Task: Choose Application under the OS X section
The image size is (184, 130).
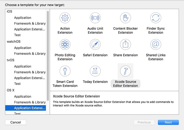Action: (x=23, y=96)
